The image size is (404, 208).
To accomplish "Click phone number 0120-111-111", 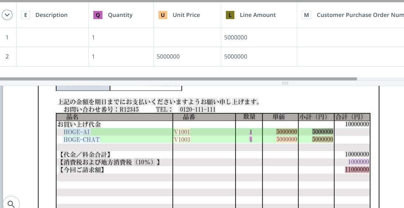I will click(197, 109).
